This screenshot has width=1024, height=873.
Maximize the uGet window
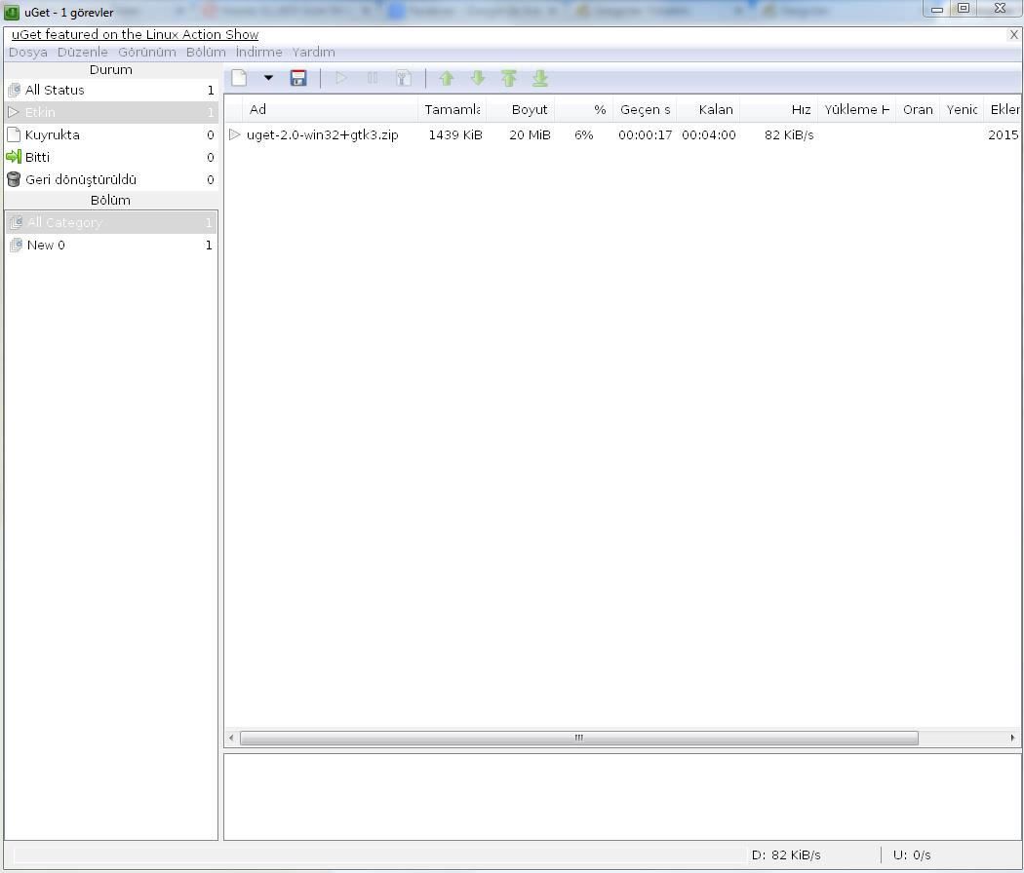pyautogui.click(x=964, y=9)
